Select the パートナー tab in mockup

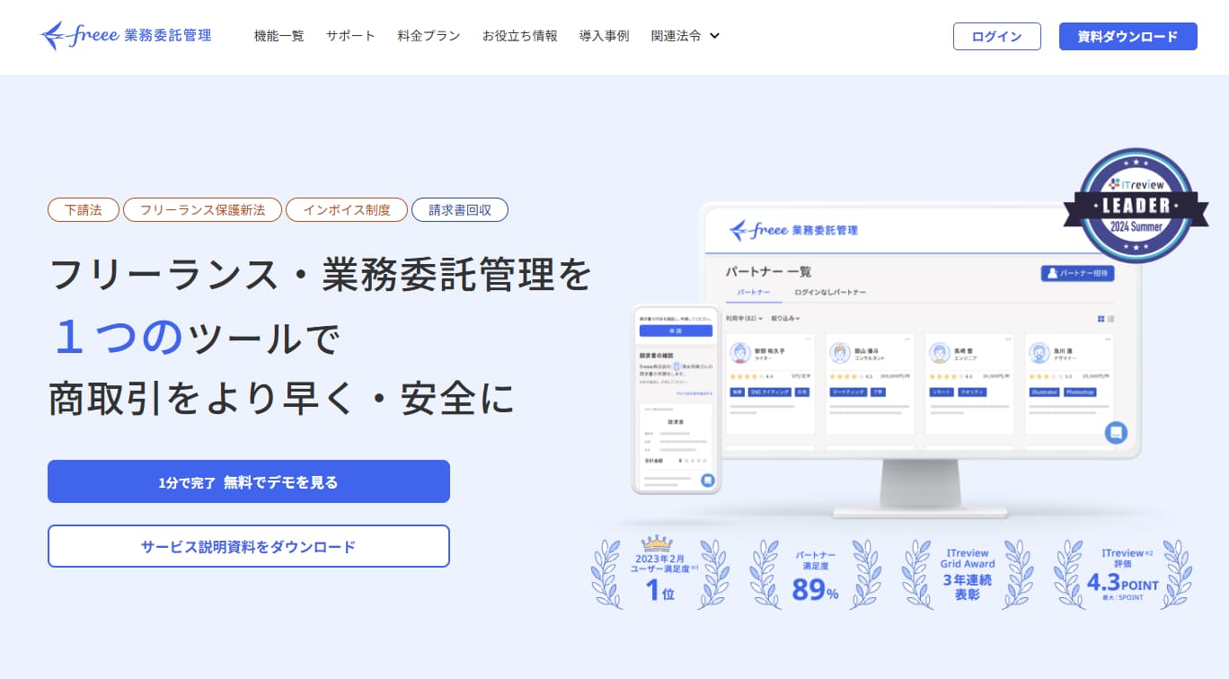coord(753,293)
